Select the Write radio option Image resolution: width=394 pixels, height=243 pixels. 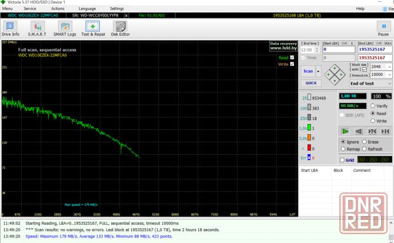click(373, 121)
